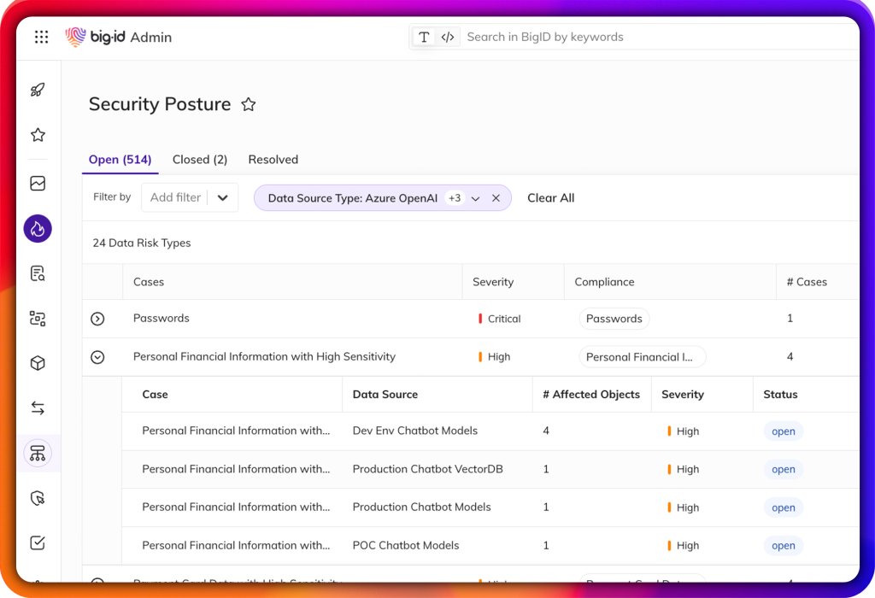Open the tasks checkmark icon in sidebar
The height and width of the screenshot is (598, 875).
(x=37, y=542)
